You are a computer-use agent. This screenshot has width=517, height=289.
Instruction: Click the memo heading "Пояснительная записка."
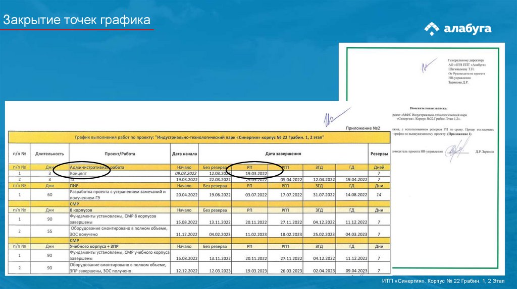[429, 108]
